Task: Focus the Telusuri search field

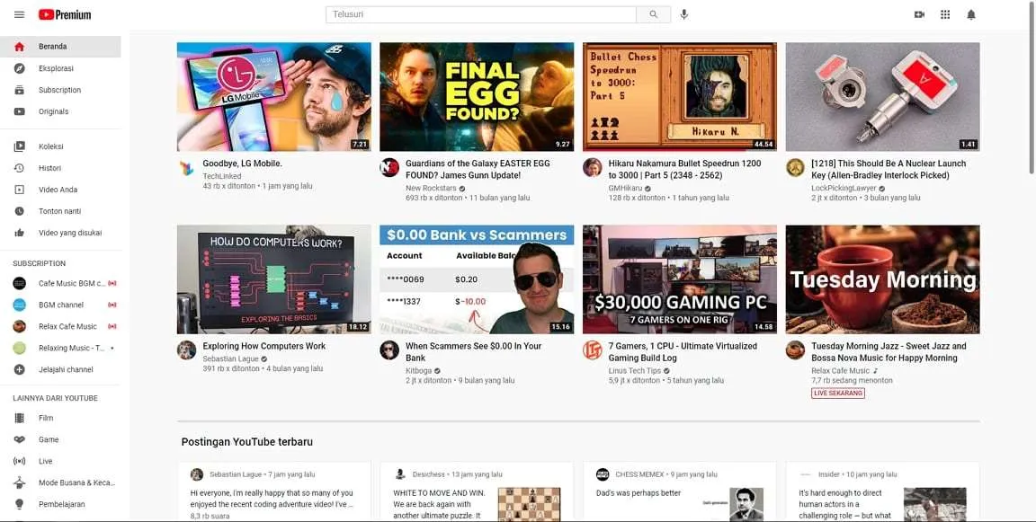Action: tap(481, 14)
